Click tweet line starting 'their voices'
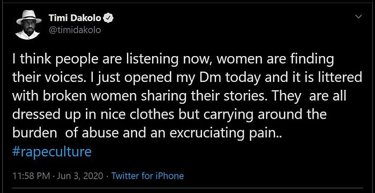The image size is (375, 193). 187,78
